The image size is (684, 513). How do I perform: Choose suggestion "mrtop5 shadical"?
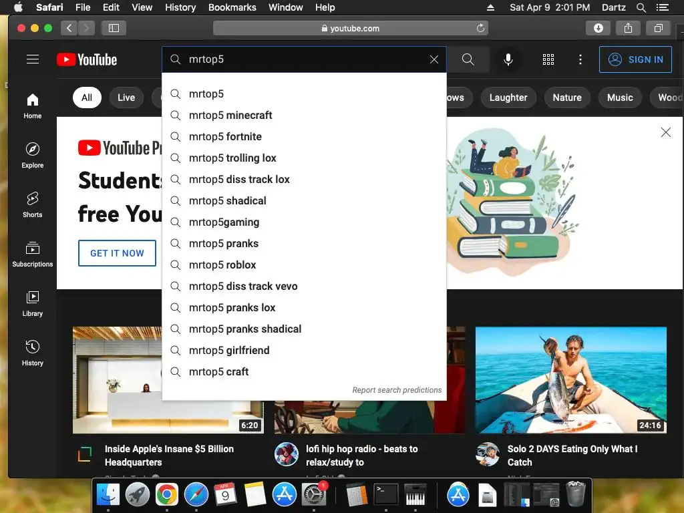tap(304, 200)
